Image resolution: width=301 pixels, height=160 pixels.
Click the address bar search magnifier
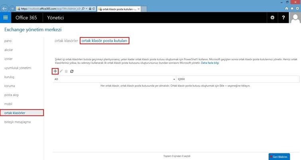click(x=83, y=9)
